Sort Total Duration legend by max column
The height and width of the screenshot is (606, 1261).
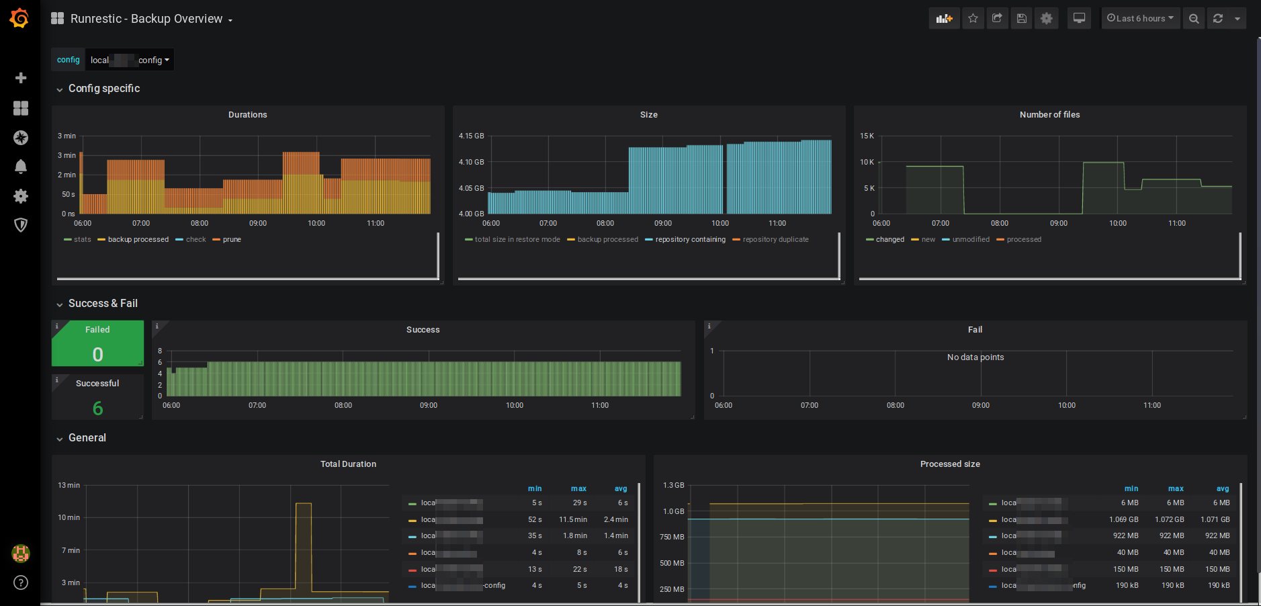[578, 488]
